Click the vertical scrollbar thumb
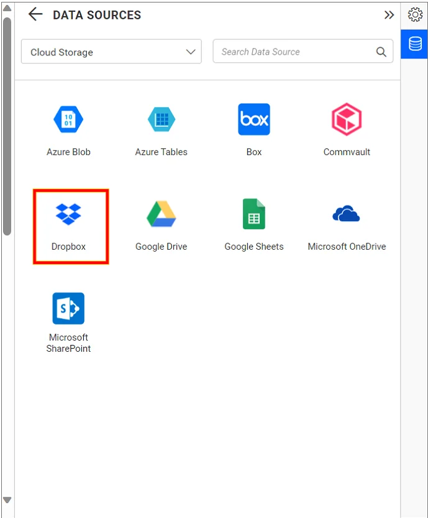Screen dimensions: 428x518 7,125
